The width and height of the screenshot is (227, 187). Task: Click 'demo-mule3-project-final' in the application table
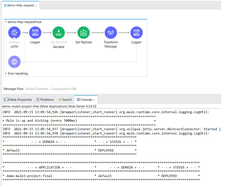[x=29, y=176]
